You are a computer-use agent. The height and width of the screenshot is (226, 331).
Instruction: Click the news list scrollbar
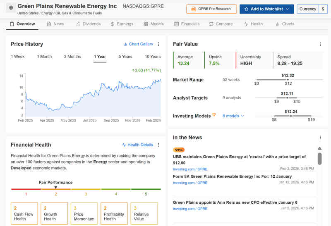(319, 158)
